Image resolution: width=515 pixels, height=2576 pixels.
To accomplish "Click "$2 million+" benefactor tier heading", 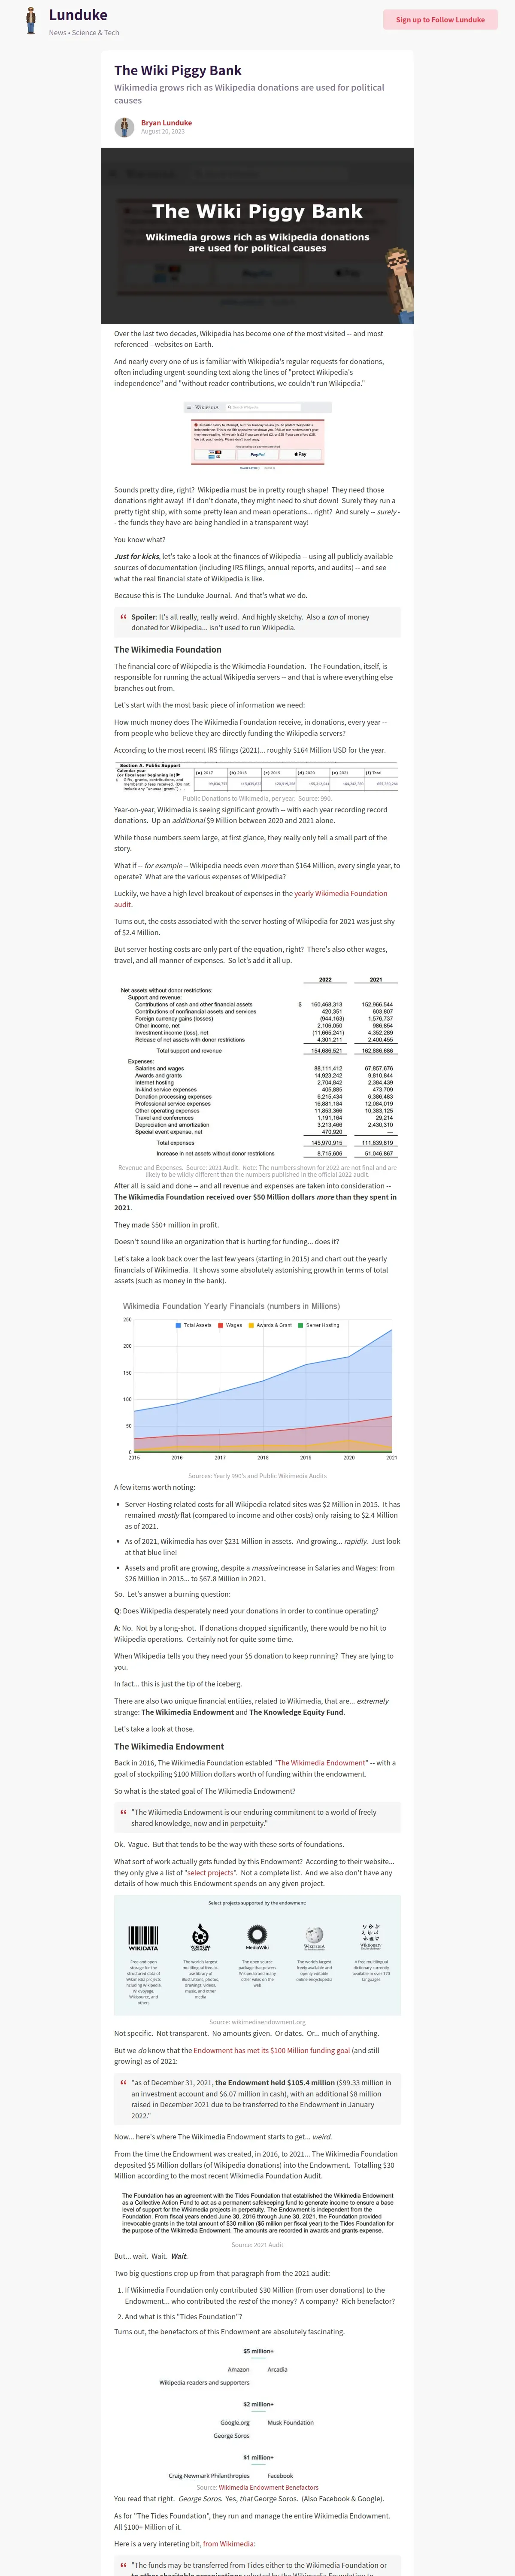I will 258,2404.
